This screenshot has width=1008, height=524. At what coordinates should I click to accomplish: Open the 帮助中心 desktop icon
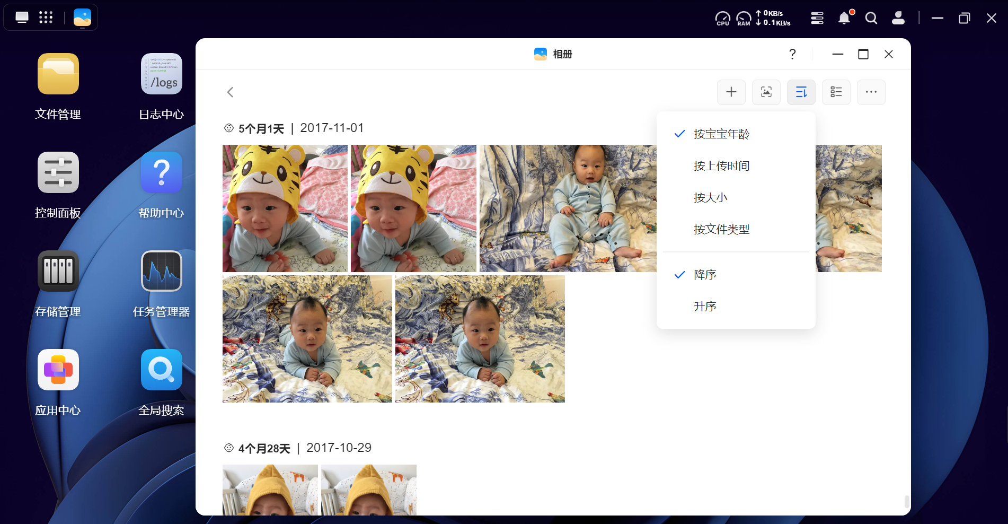pos(162,172)
